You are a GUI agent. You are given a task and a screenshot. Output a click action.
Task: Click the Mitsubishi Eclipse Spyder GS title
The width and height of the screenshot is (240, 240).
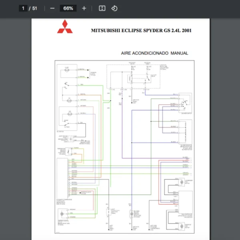pos(141,30)
